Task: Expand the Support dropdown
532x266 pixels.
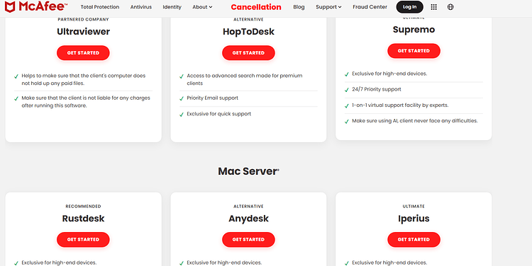Action: (328, 7)
